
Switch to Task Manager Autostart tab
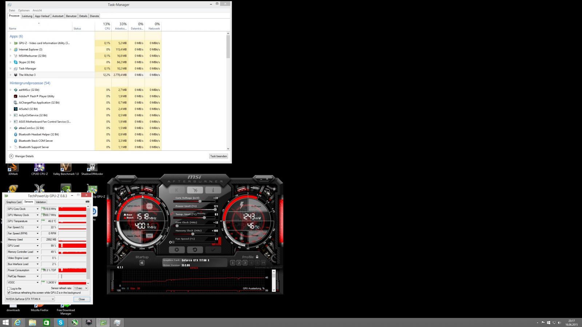pos(58,16)
